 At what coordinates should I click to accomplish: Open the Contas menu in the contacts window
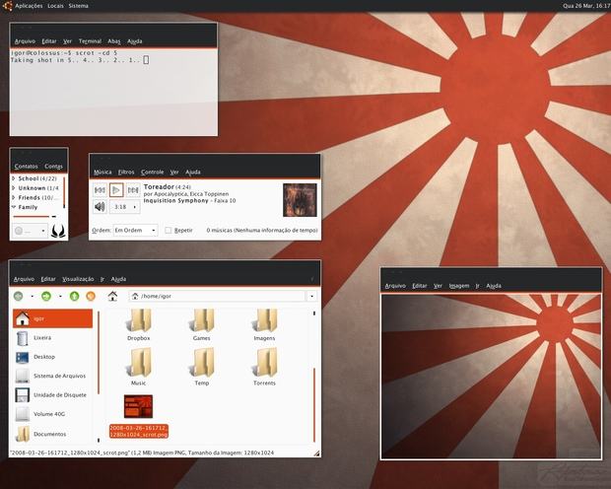tap(53, 166)
